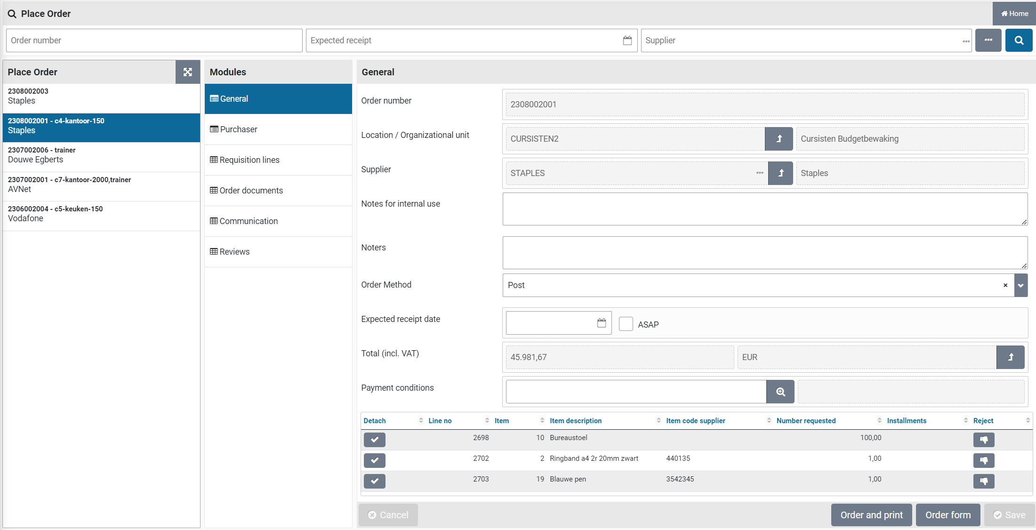Switch to the Communication module
The width and height of the screenshot is (1036, 530).
point(248,221)
